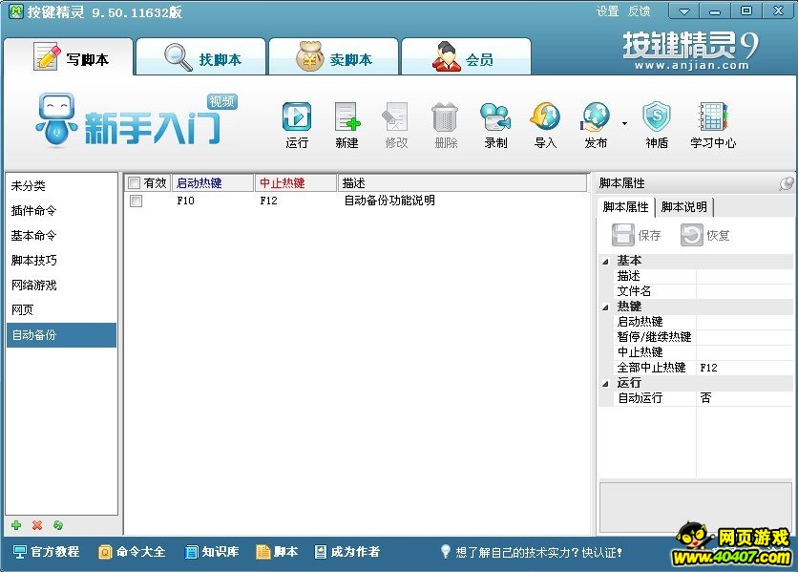
Task: Click the 自动备份功能说明 description text
Action: (x=389, y=201)
